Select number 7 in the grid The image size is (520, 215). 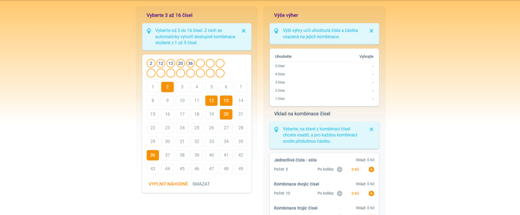pos(241,87)
